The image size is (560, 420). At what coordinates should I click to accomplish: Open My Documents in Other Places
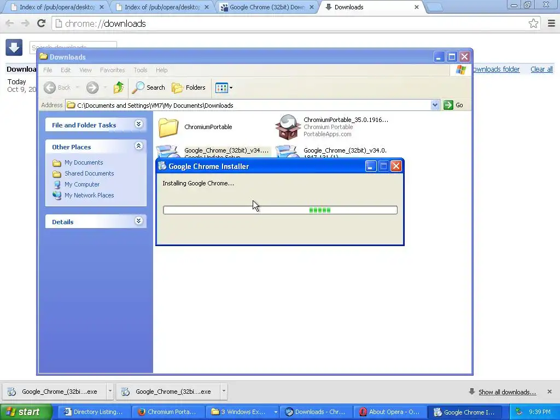click(84, 162)
